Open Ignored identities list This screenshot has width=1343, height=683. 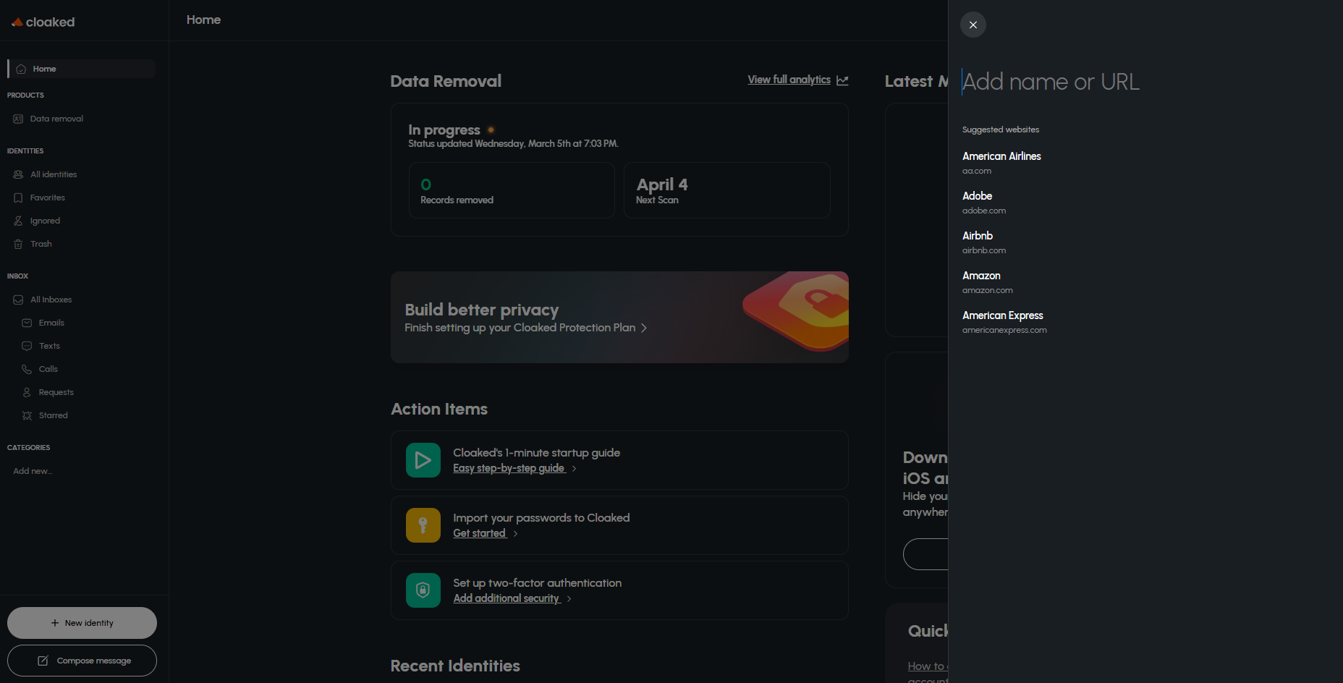pos(45,221)
